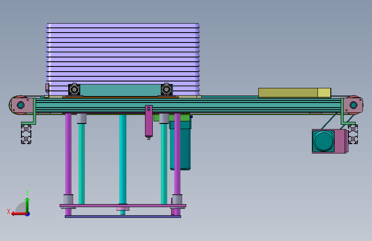This screenshot has height=241, width=372.
Task: Select the right aluminum profile leg cross-section
Action: coord(353,134)
